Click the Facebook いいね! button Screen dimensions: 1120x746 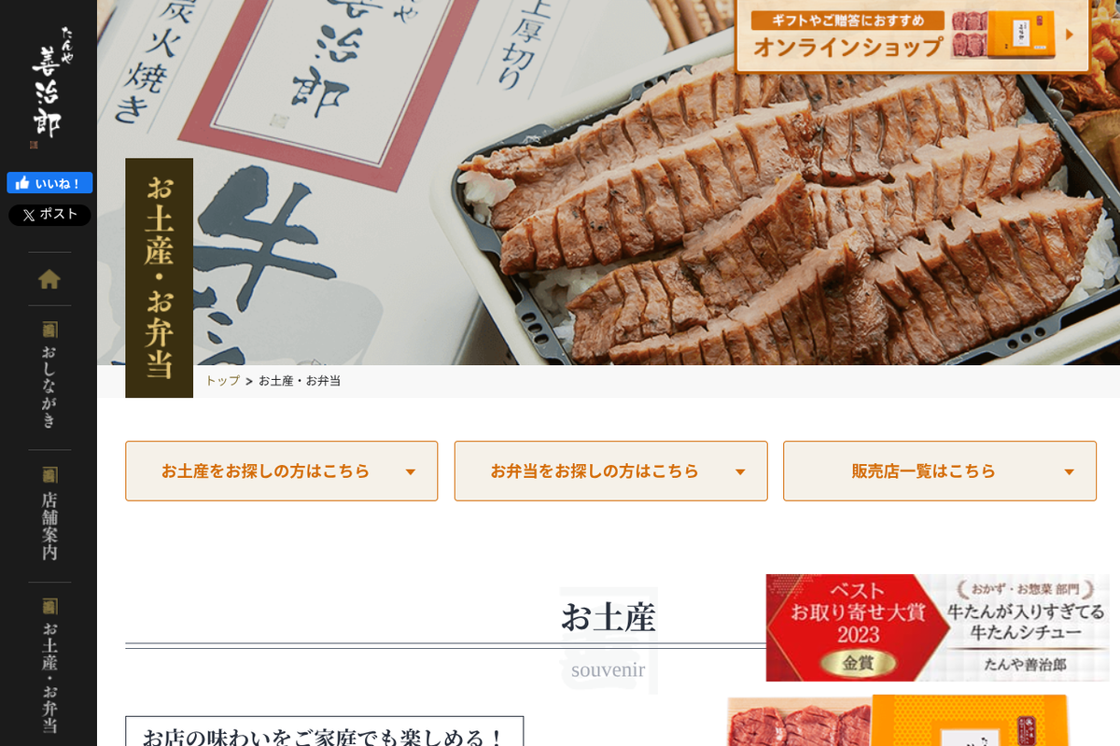tap(49, 183)
